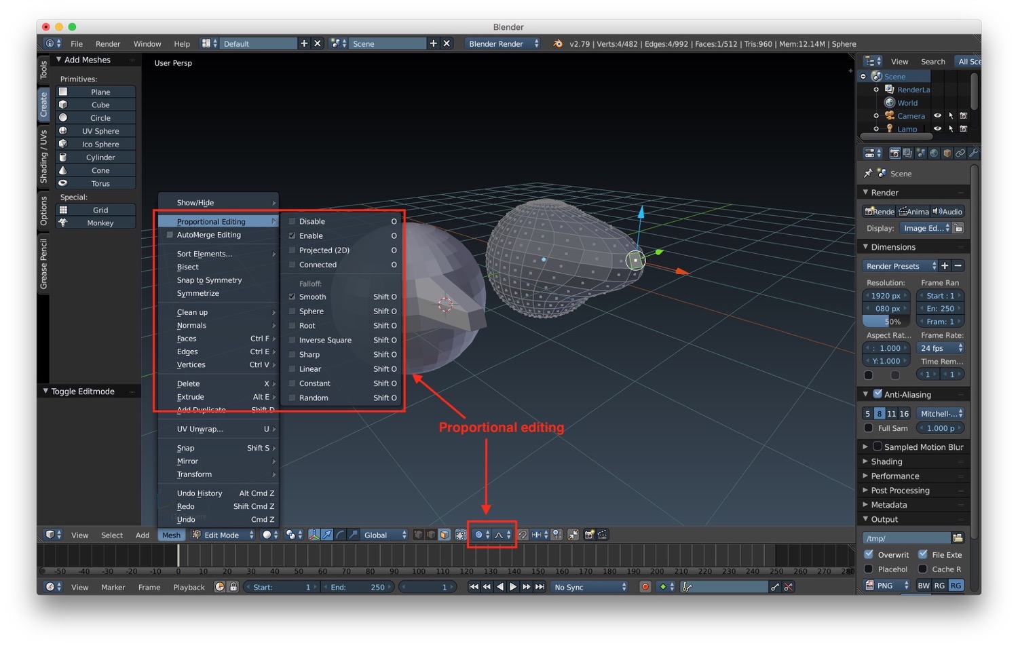Enable the scale manipulator icon

coord(353,535)
